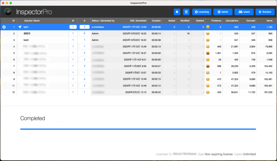Sort by the Problems column header
277x161 pixels.
click(x=216, y=21)
